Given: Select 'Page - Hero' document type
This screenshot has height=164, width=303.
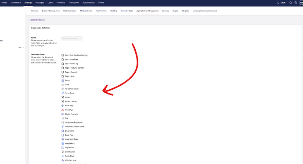Looking at the screenshot, I should 69,76.
